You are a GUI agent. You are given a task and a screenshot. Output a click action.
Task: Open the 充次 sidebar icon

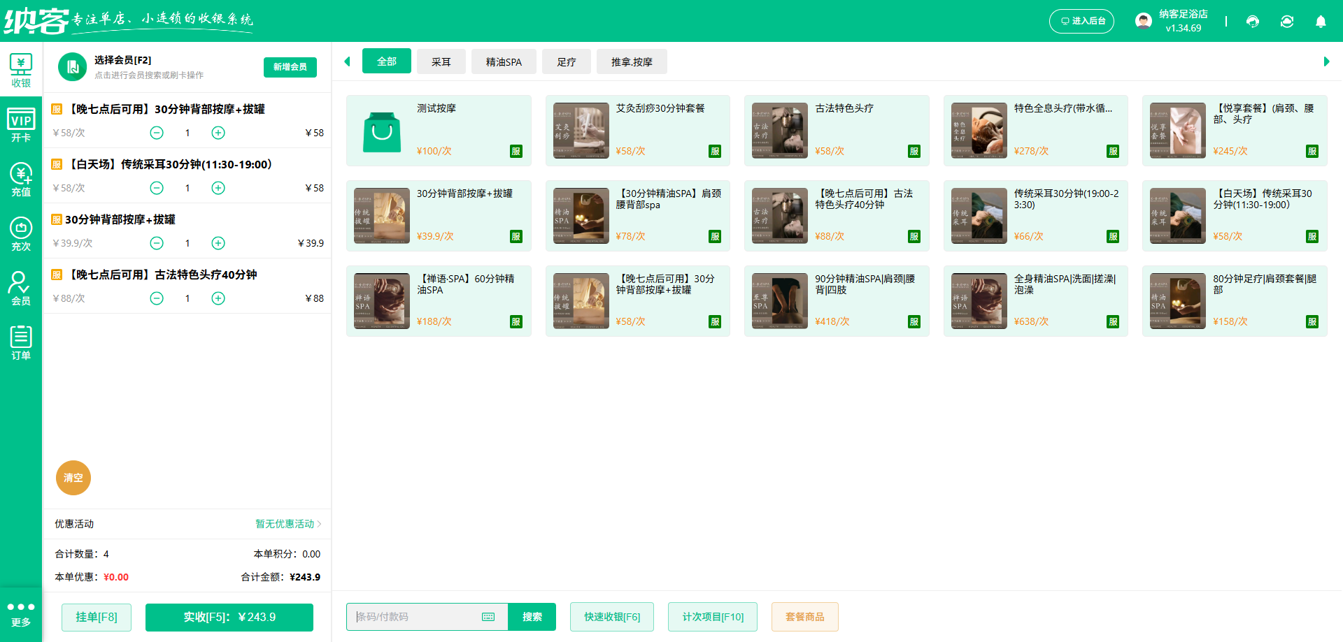[21, 233]
